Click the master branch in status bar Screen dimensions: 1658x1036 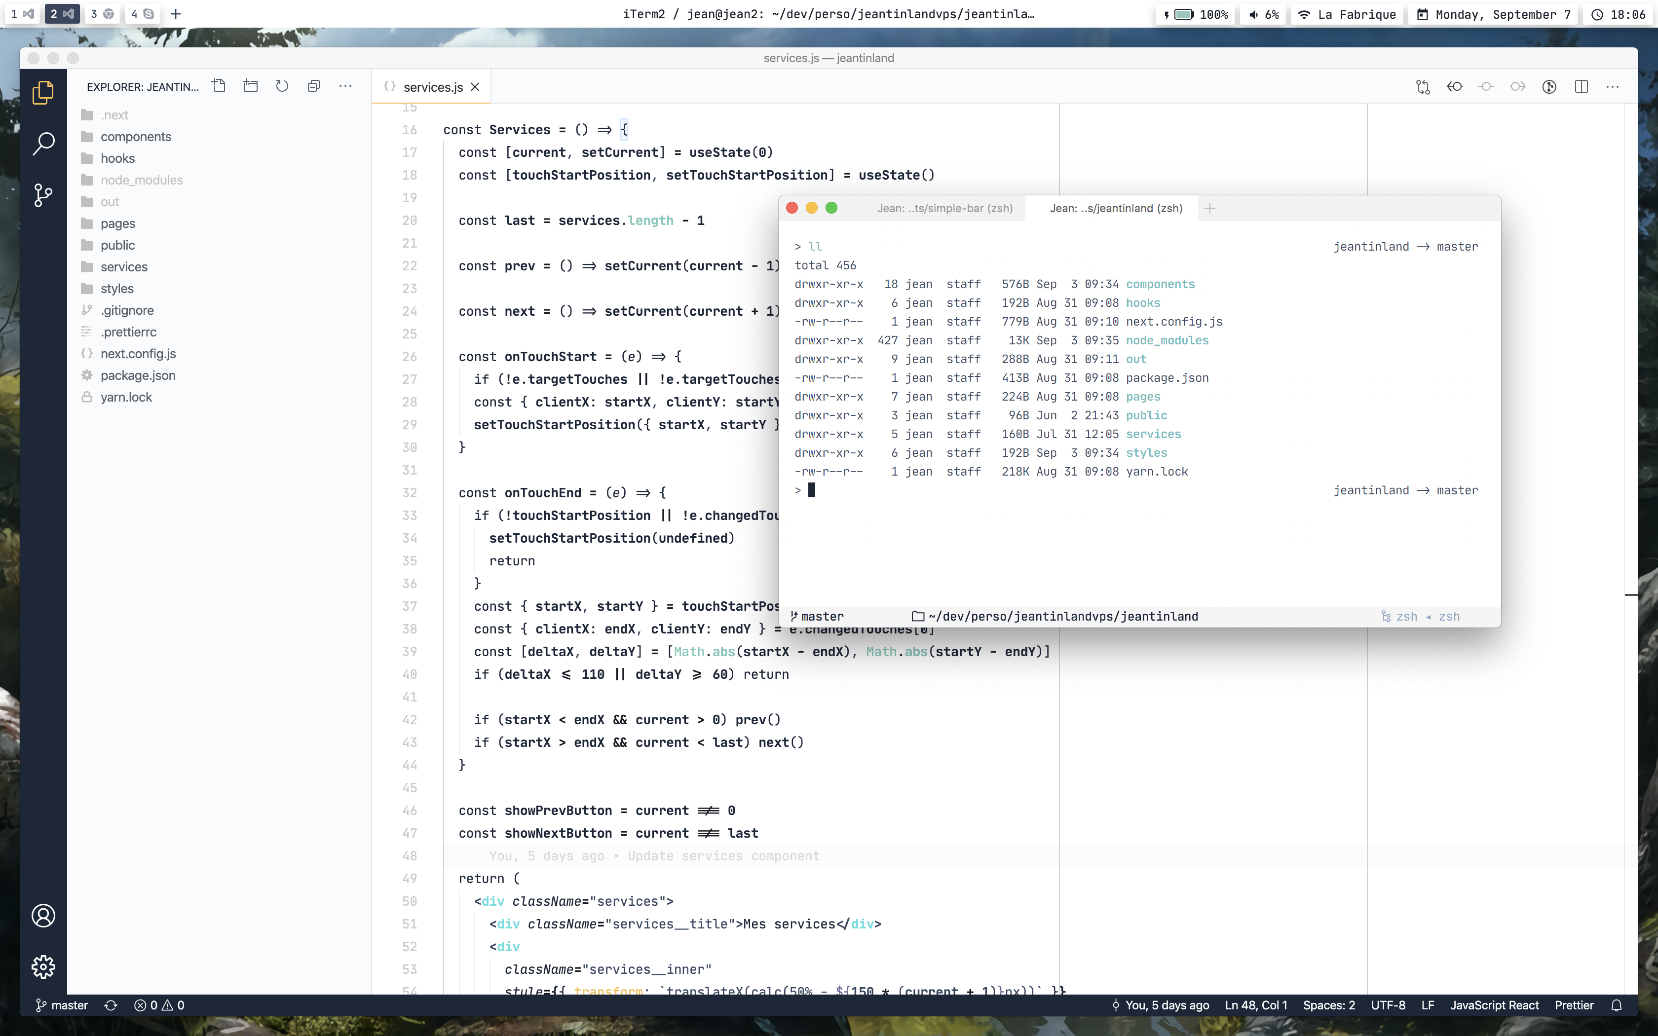[62, 1005]
